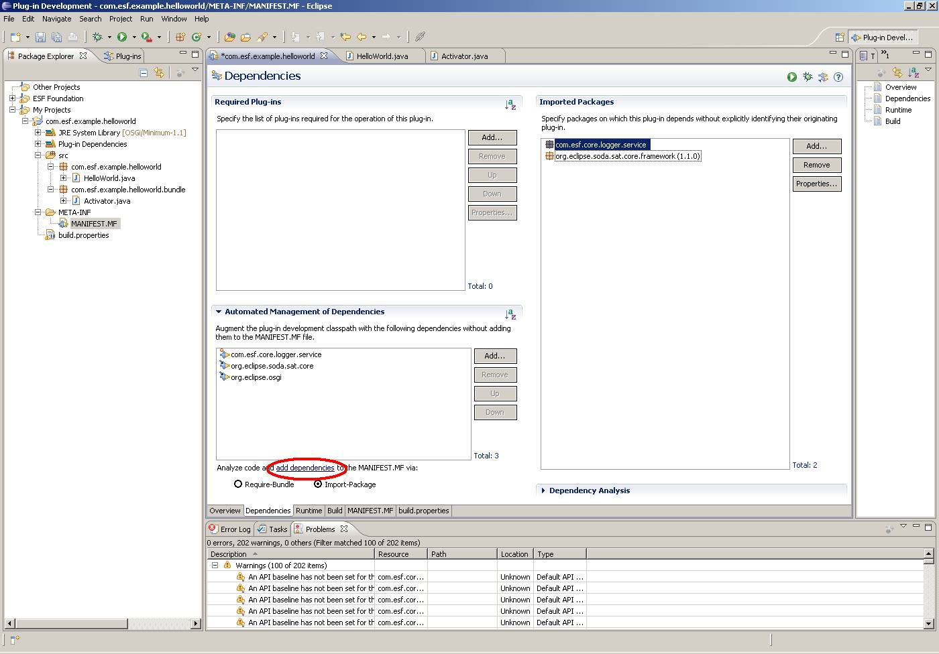Click the New wizard toolbar icon
Screen dimensions: 939x654
coord(15,37)
